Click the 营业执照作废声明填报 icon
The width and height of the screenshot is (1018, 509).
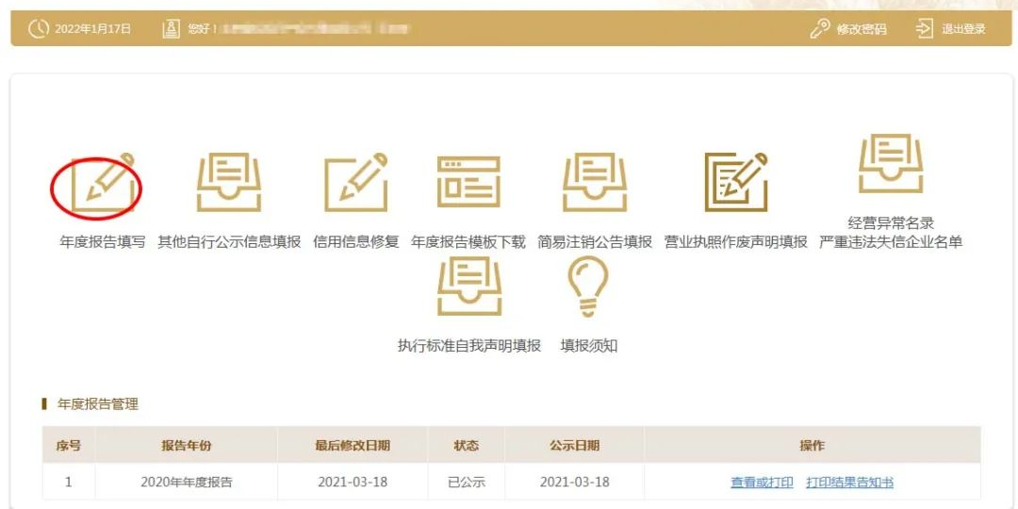pyautogui.click(x=735, y=183)
